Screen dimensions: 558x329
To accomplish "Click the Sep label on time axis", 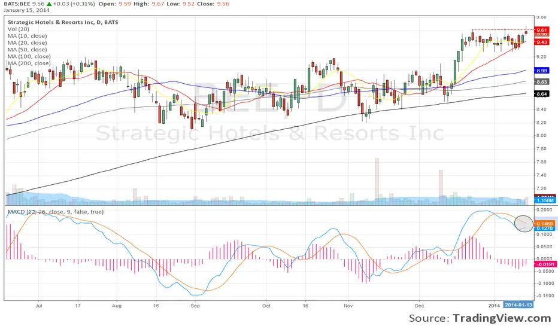I will [195, 306].
